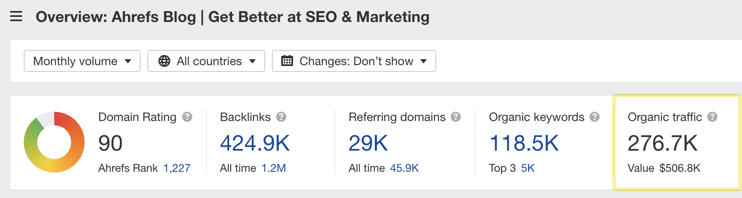Screen dimensions: 742x198
Task: Click Top 3 keywords 5K link
Action: [528, 168]
